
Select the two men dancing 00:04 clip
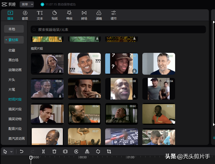coord(159,89)
